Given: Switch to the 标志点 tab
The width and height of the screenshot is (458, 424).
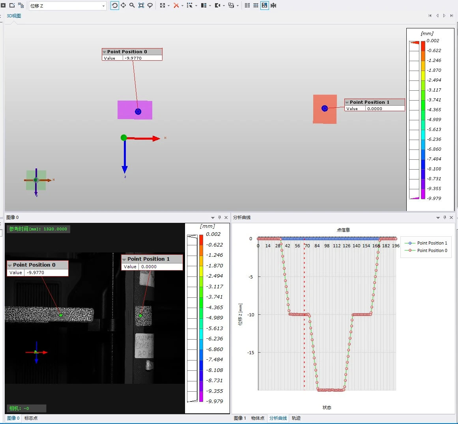Looking at the screenshot, I should coord(31,418).
